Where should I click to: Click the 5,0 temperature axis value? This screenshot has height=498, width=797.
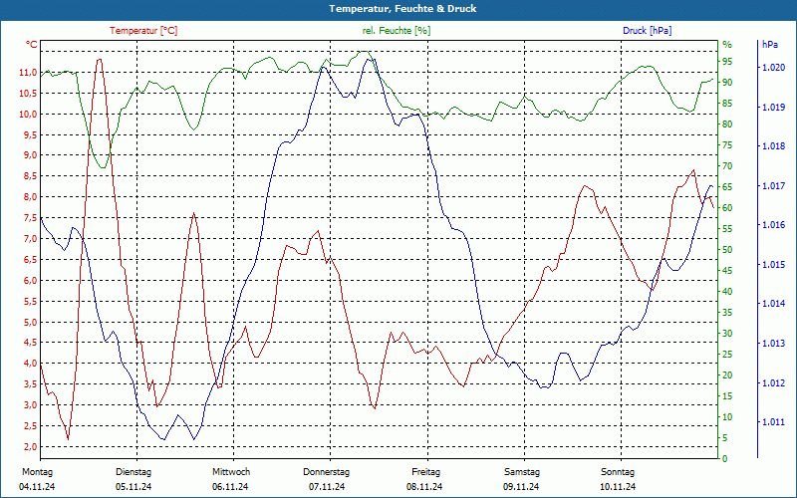30,322
